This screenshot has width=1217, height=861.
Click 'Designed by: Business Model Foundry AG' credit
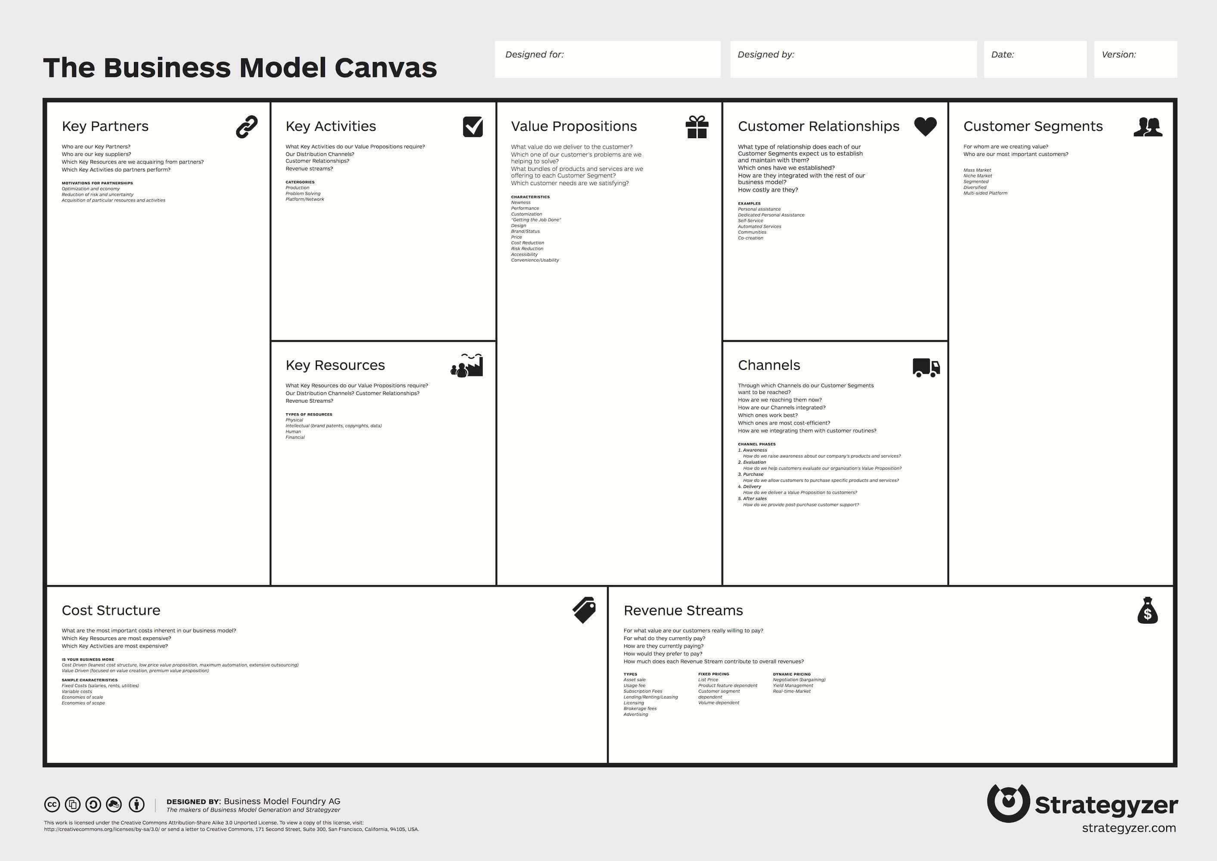(253, 802)
